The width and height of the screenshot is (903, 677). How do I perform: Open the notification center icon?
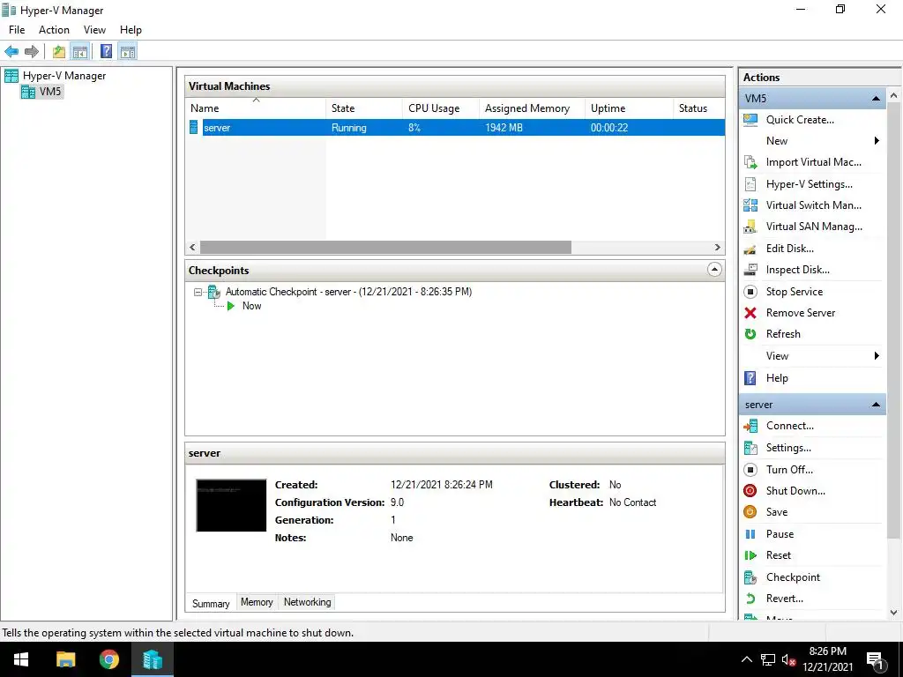[x=876, y=660]
